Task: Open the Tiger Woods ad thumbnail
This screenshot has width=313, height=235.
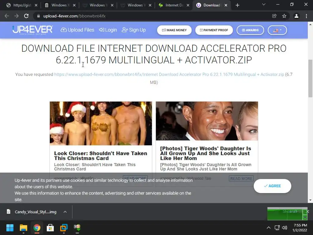Action: (207, 121)
